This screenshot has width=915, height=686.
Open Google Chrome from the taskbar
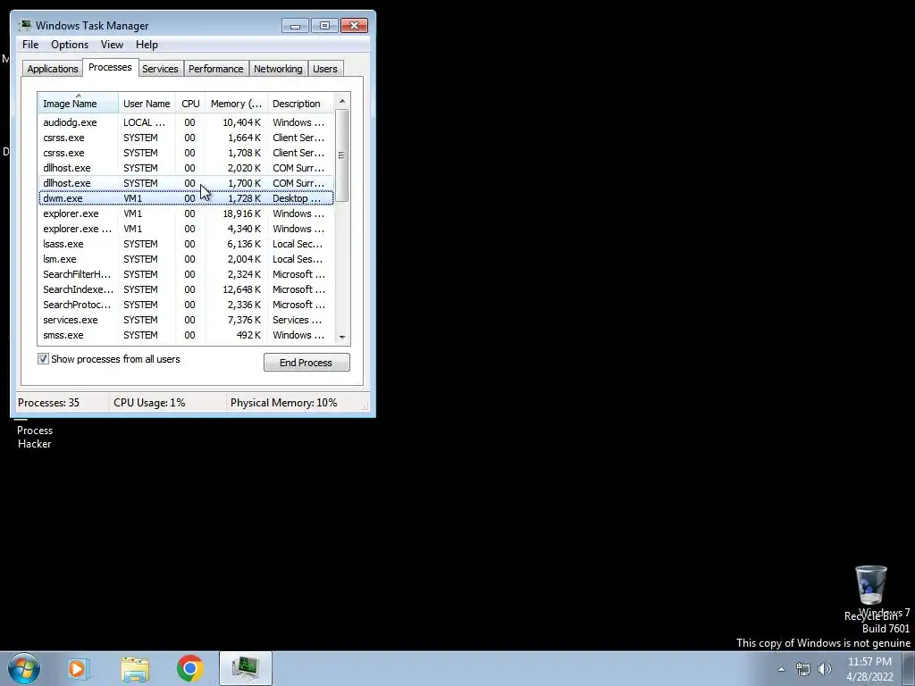(189, 668)
